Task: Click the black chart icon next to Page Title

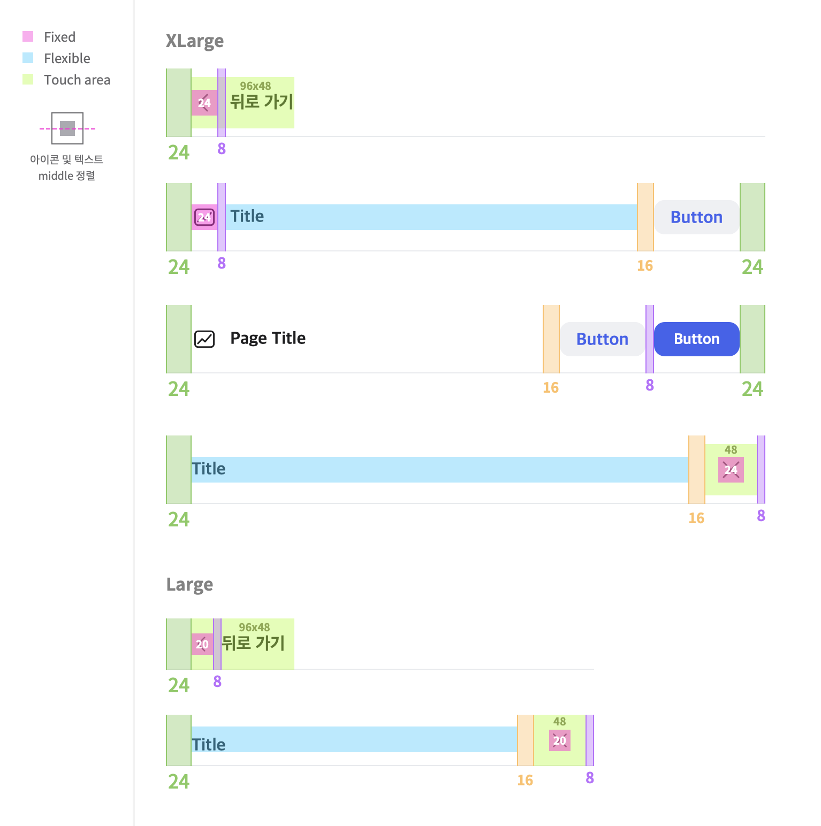Action: coord(204,339)
